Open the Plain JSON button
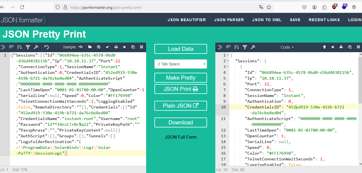Image resolution: width=362 pixels, height=173 pixels. pos(181,106)
